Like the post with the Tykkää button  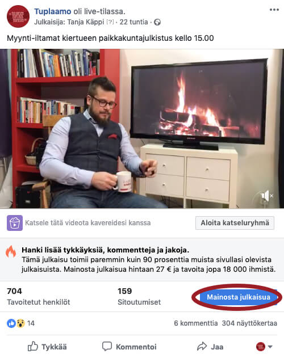coord(47,347)
